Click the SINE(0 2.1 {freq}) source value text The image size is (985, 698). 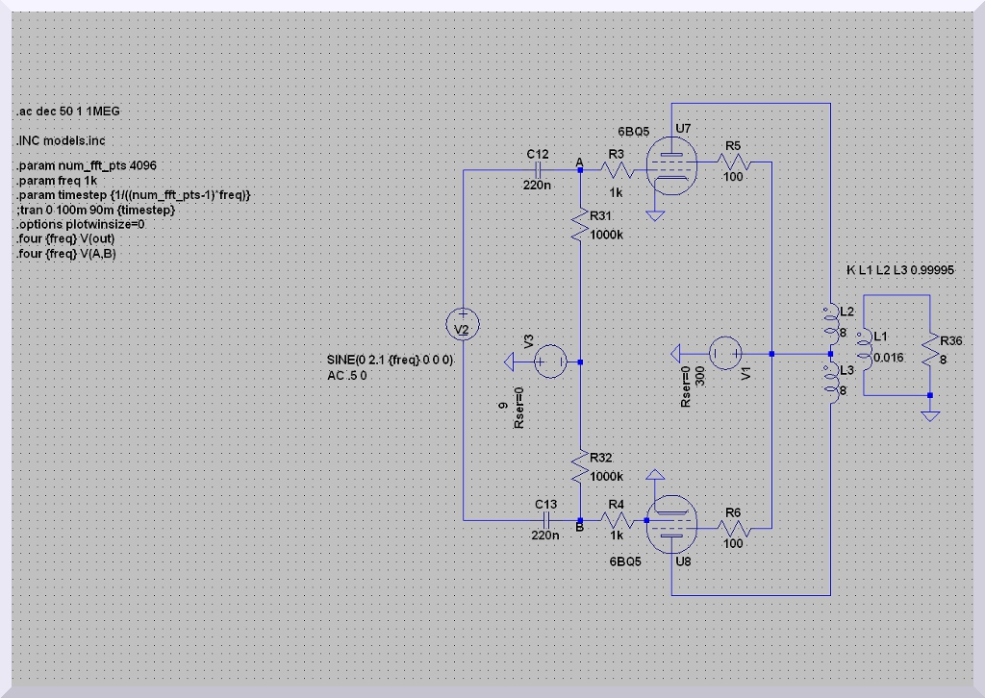pos(390,361)
